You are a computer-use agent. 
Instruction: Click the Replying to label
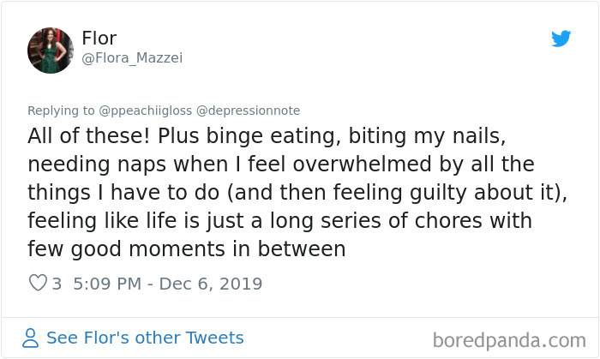pos(61,111)
